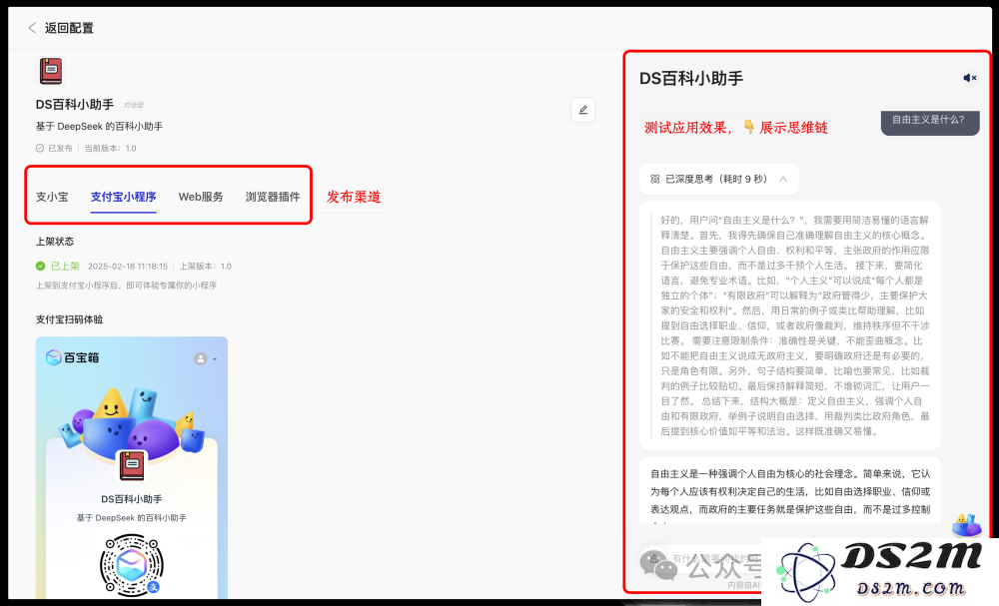Click the 对话型 tag beside app name
This screenshot has height=606, width=999.
[134, 105]
